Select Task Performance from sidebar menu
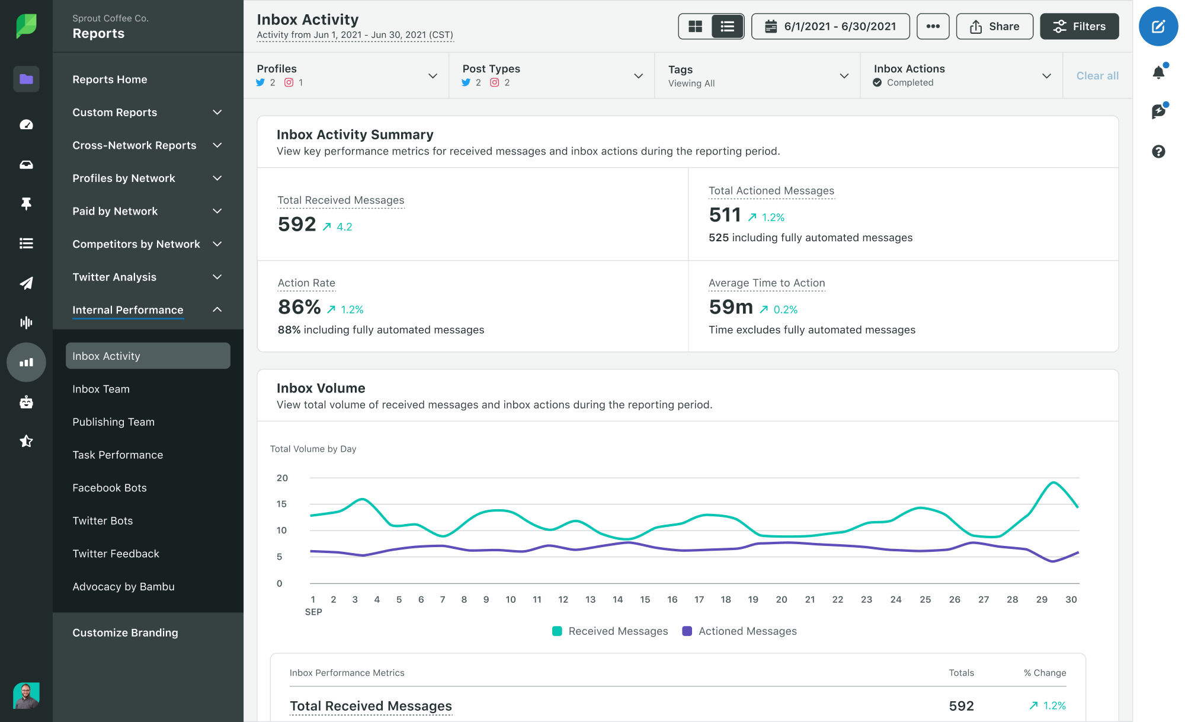The image size is (1185, 722). pyautogui.click(x=118, y=455)
